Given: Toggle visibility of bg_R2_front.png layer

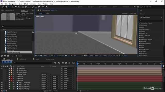Looking at the screenshot, I should (x=2, y=83).
